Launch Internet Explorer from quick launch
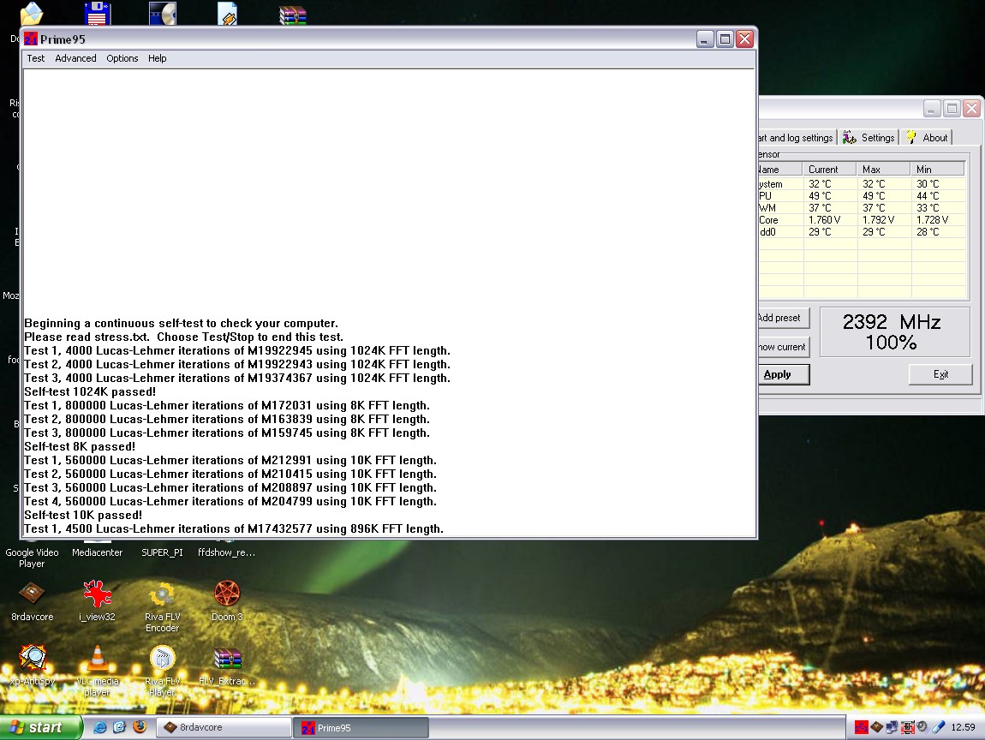The width and height of the screenshot is (985, 740). [99, 727]
